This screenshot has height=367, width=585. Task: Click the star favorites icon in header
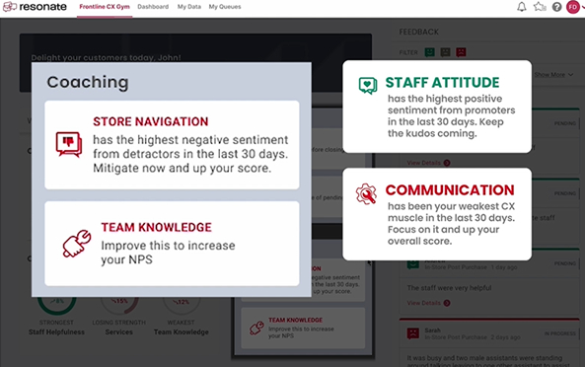point(540,7)
